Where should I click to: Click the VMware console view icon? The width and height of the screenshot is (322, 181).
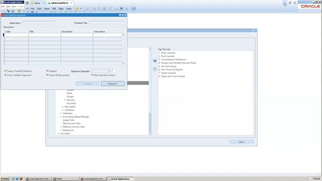(x=134, y=9)
